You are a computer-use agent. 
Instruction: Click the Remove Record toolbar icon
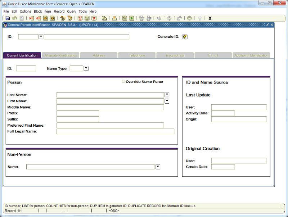(39, 18)
